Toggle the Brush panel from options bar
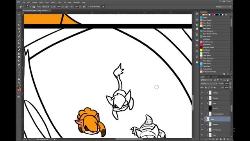This screenshot has height=141, width=250. point(34,7)
